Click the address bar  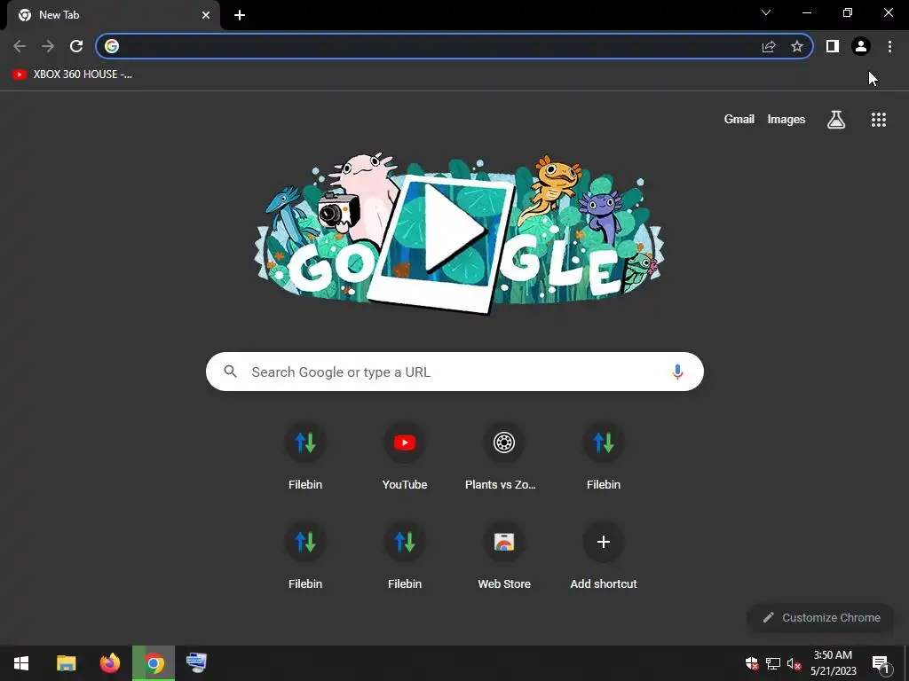pos(454,46)
